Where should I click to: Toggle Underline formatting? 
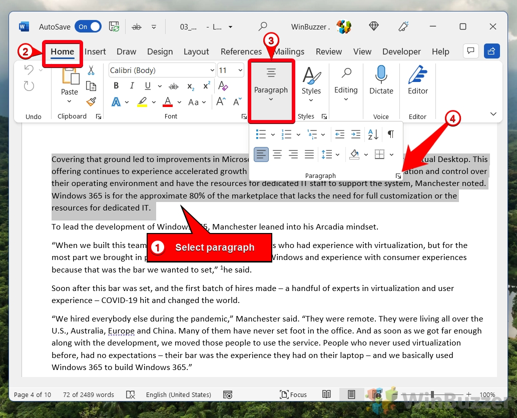[x=148, y=85]
